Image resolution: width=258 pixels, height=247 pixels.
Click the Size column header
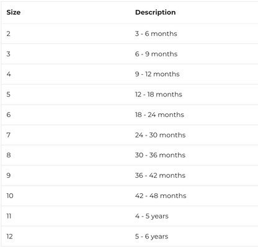(x=14, y=12)
